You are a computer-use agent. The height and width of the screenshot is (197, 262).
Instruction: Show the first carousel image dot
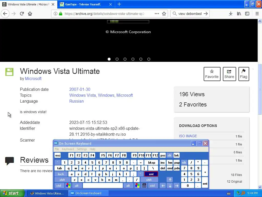[109, 59]
